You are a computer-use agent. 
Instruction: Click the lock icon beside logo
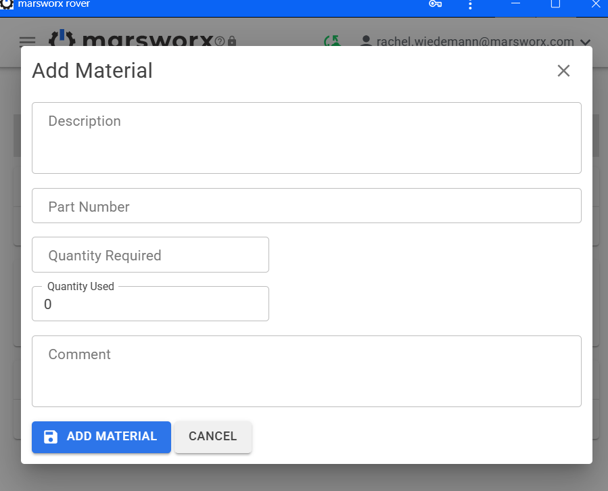[x=232, y=41]
